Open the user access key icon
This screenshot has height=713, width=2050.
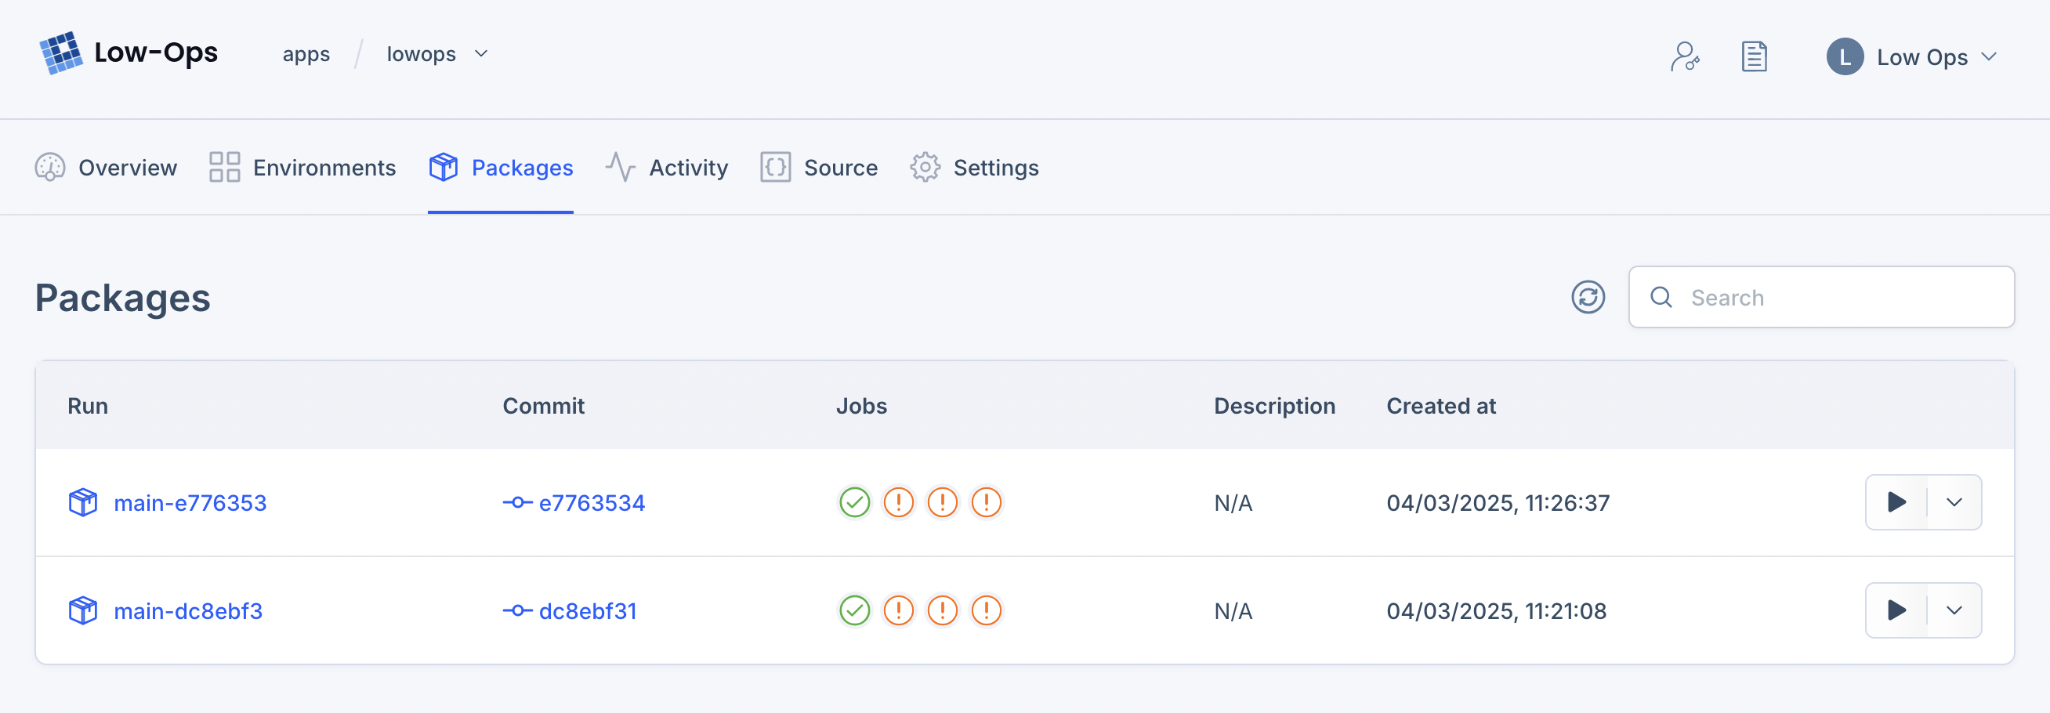pos(1685,56)
